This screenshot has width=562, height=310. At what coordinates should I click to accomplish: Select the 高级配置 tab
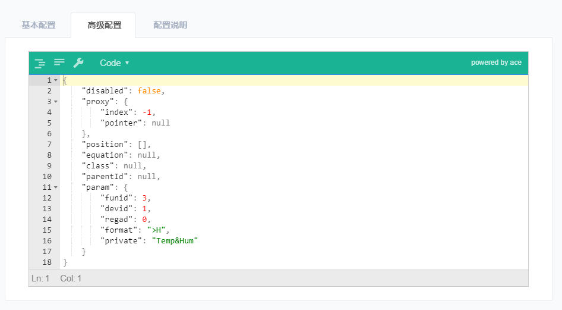pyautogui.click(x=105, y=25)
